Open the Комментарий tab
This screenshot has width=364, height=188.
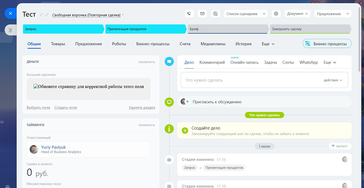pos(212,62)
